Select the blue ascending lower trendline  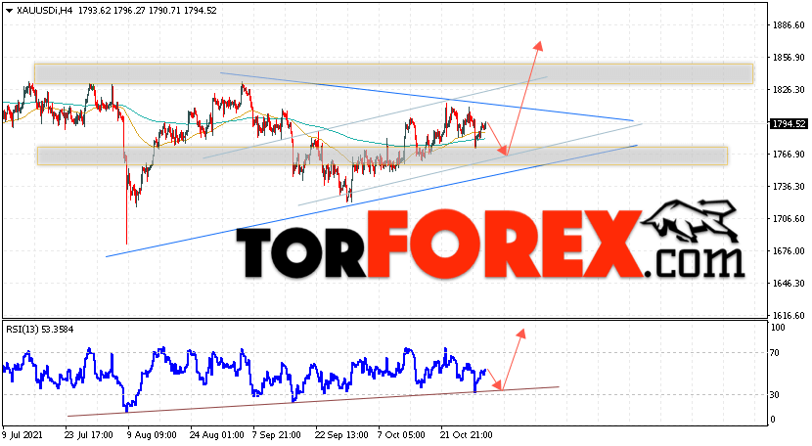(372, 201)
